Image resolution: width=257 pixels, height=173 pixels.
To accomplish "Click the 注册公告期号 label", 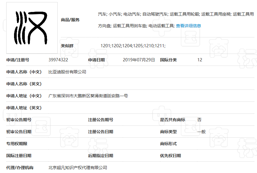I will click(100, 120).
